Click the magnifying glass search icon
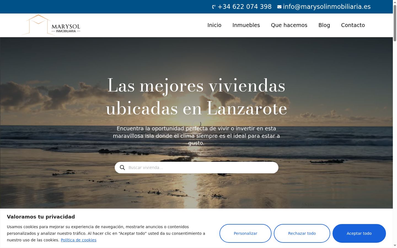 click(x=122, y=168)
